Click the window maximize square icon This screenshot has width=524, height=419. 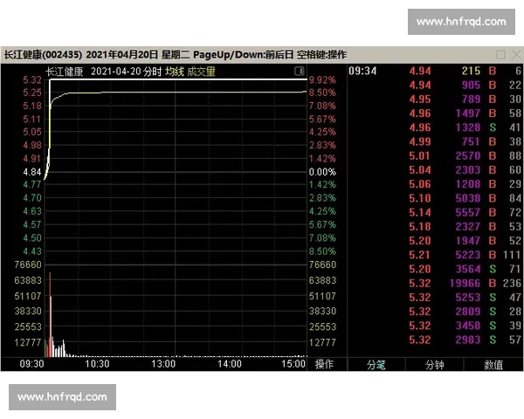click(x=500, y=54)
